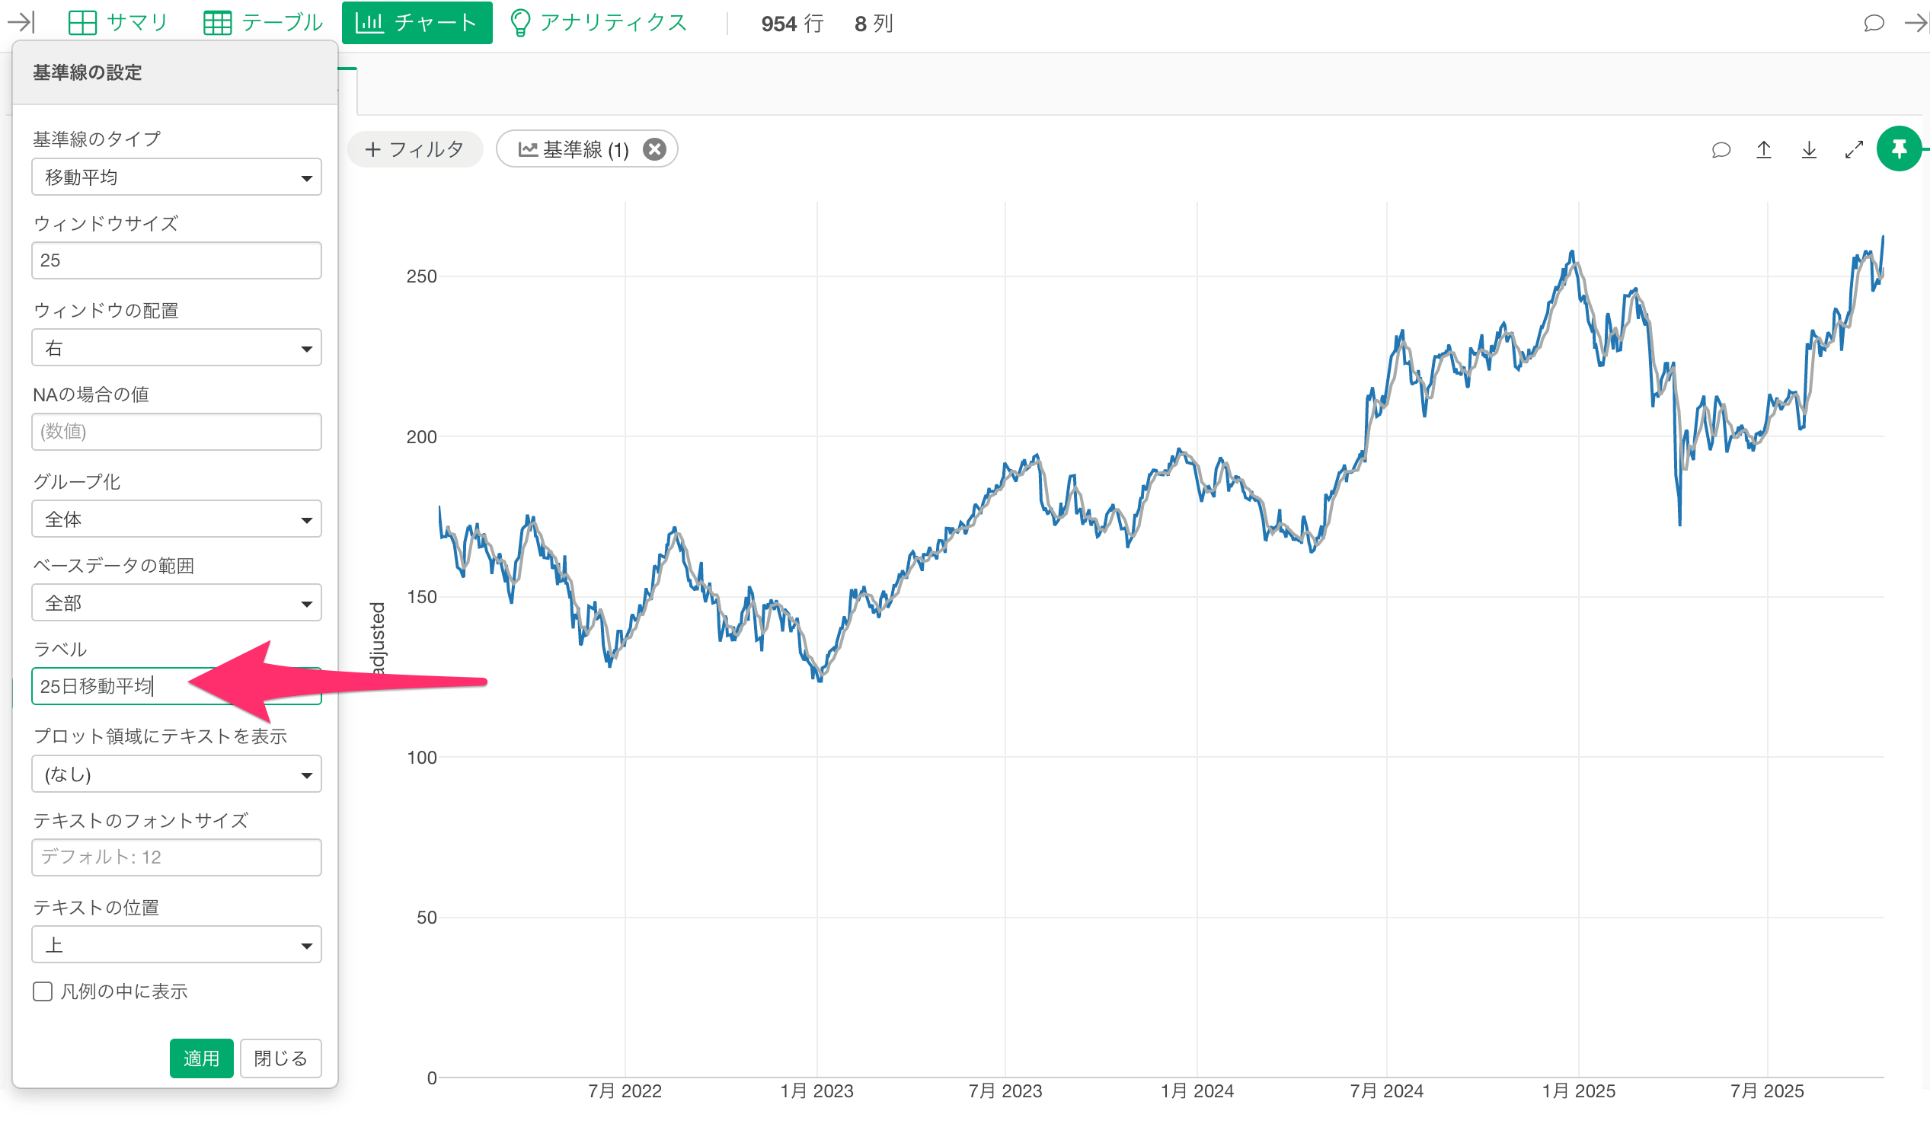Open the テキストの位置 dropdown
The image size is (1930, 1127).
point(176,945)
